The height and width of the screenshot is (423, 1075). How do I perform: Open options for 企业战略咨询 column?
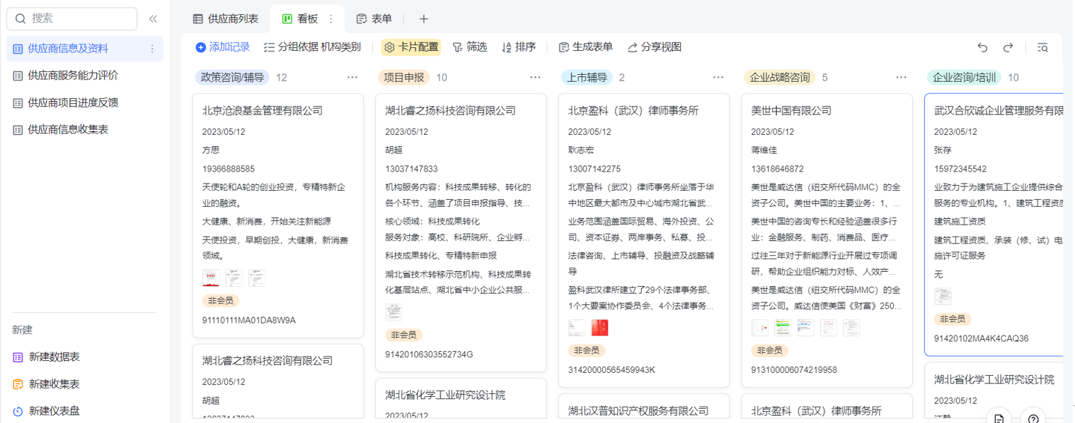click(x=902, y=78)
